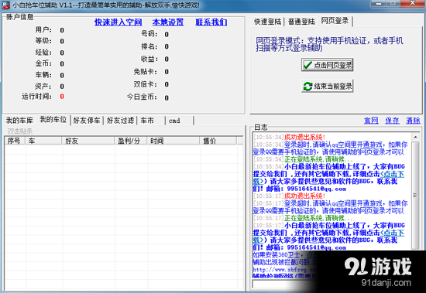Click the green refresh icon on 结束当前登录
The width and height of the screenshot is (426, 293).
[x=307, y=87]
